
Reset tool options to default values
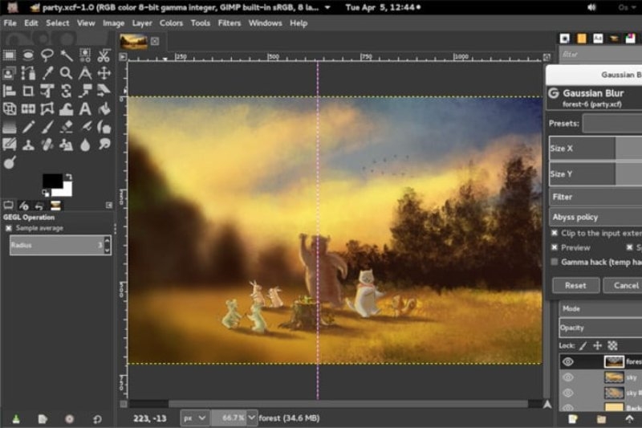(97, 419)
